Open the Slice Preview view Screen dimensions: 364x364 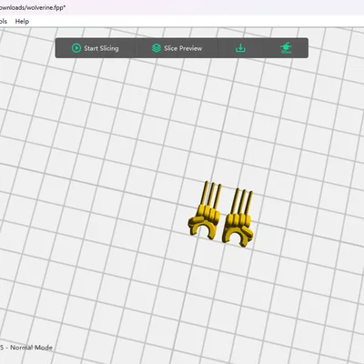(x=177, y=48)
